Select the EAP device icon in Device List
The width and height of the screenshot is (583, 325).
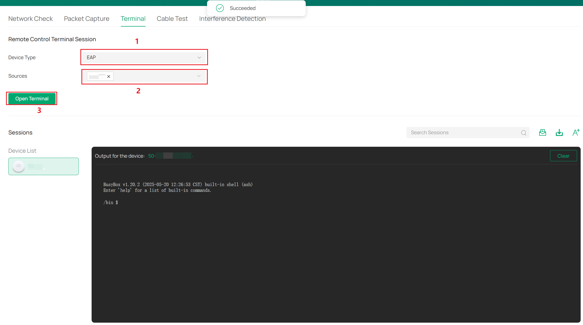[x=18, y=166]
